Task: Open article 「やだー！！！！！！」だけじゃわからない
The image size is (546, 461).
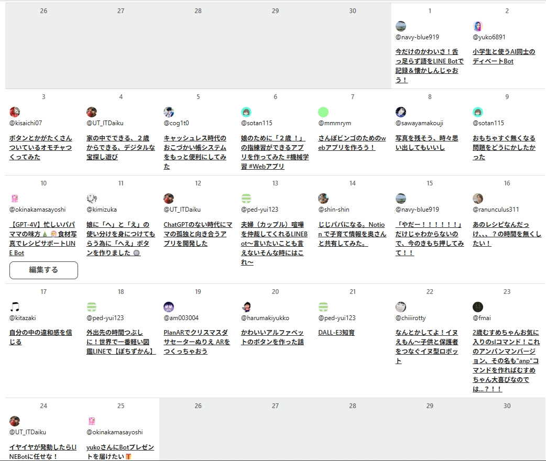Action: (429, 239)
